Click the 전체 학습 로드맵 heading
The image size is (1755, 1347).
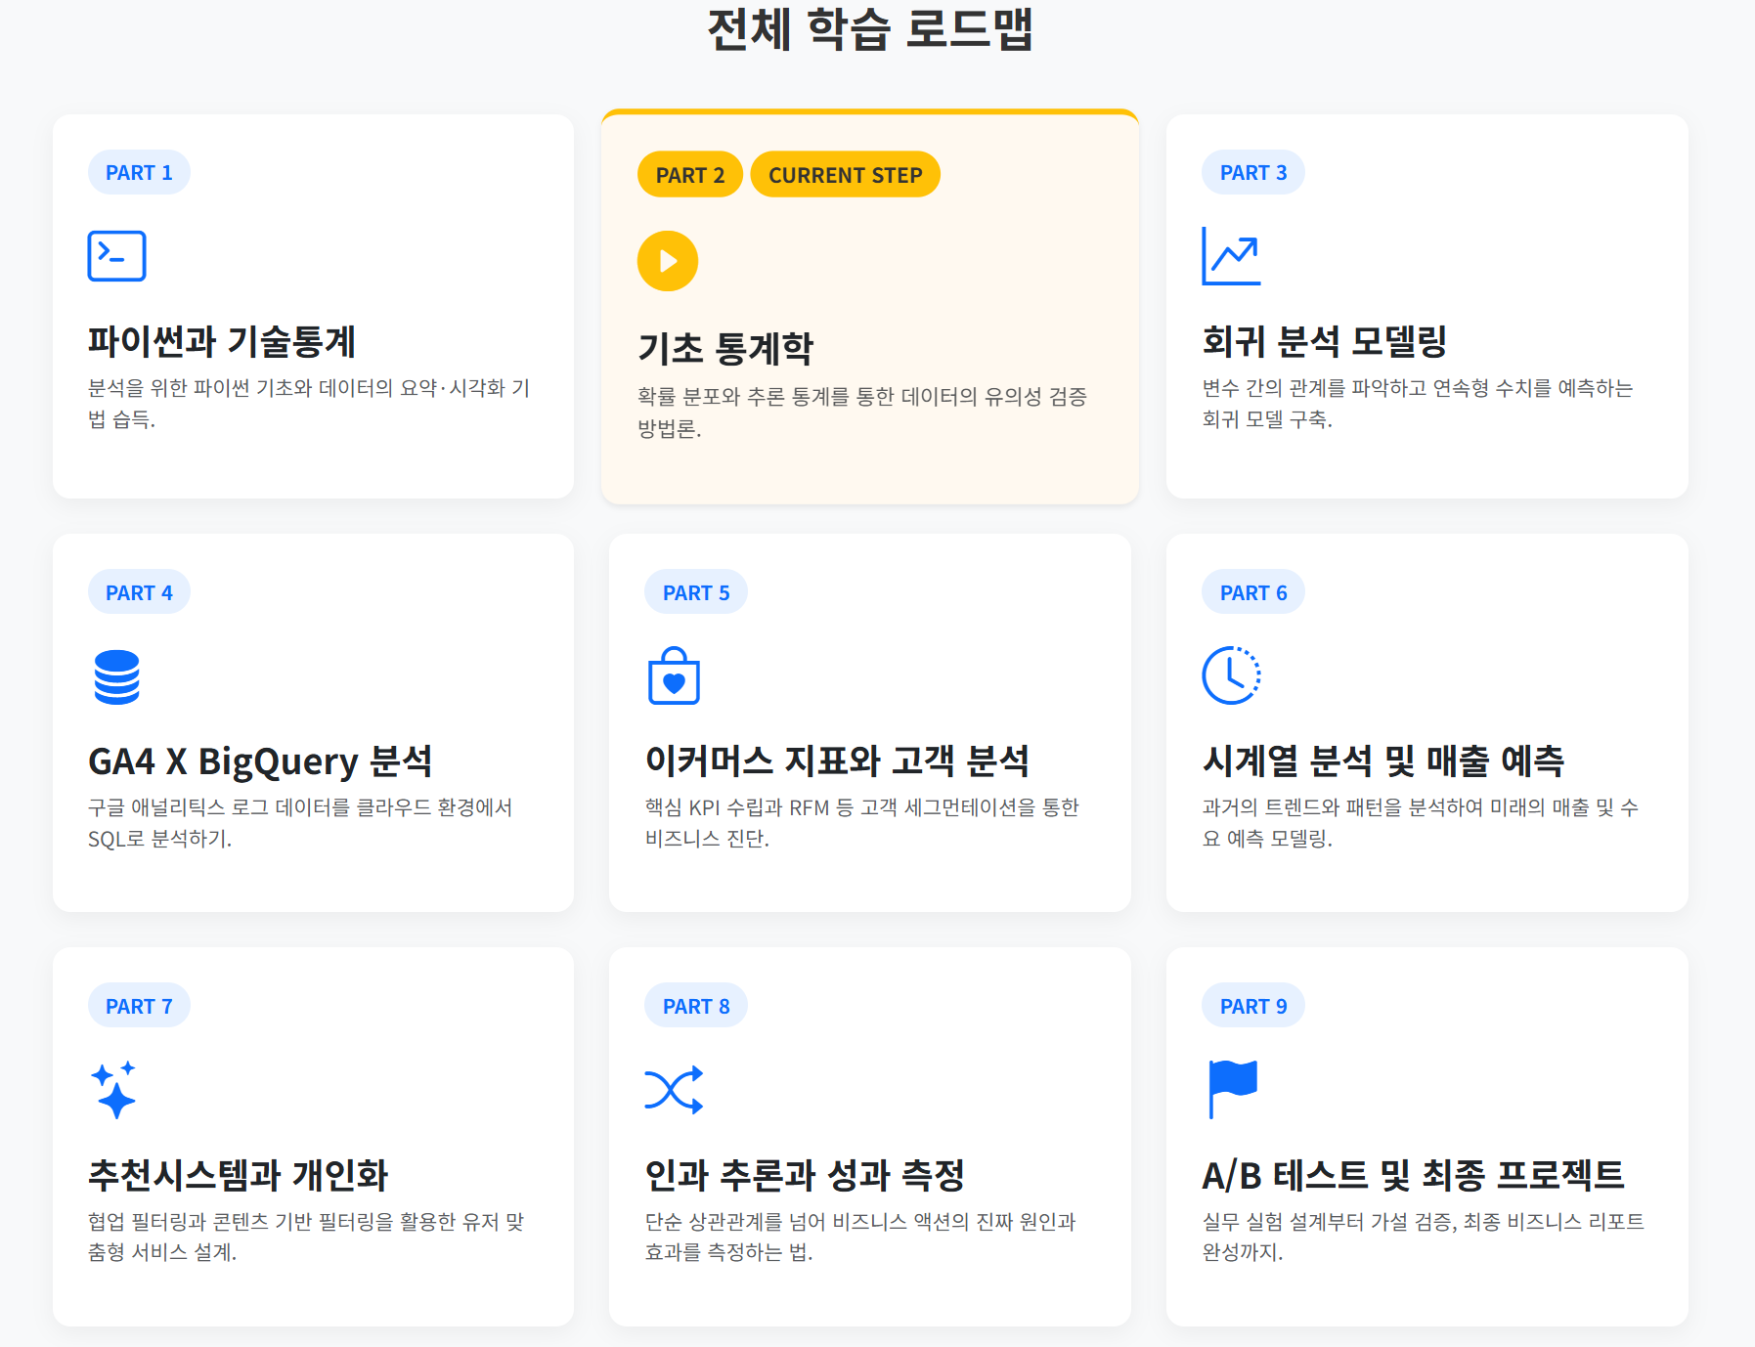point(870,28)
